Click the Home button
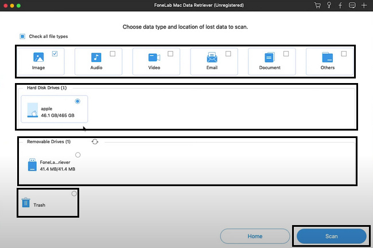Screen dimensions: 373x248 click(x=255, y=236)
